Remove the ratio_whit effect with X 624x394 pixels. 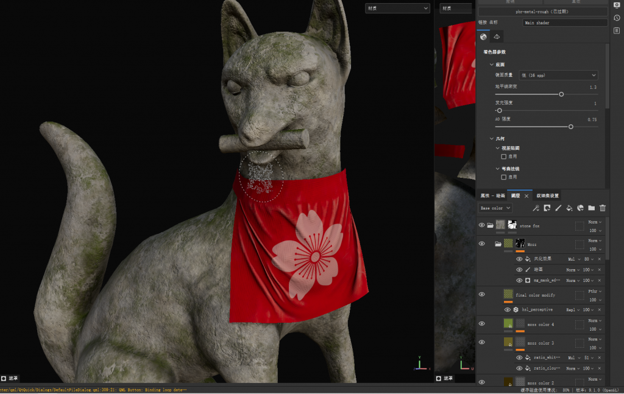(x=600, y=357)
